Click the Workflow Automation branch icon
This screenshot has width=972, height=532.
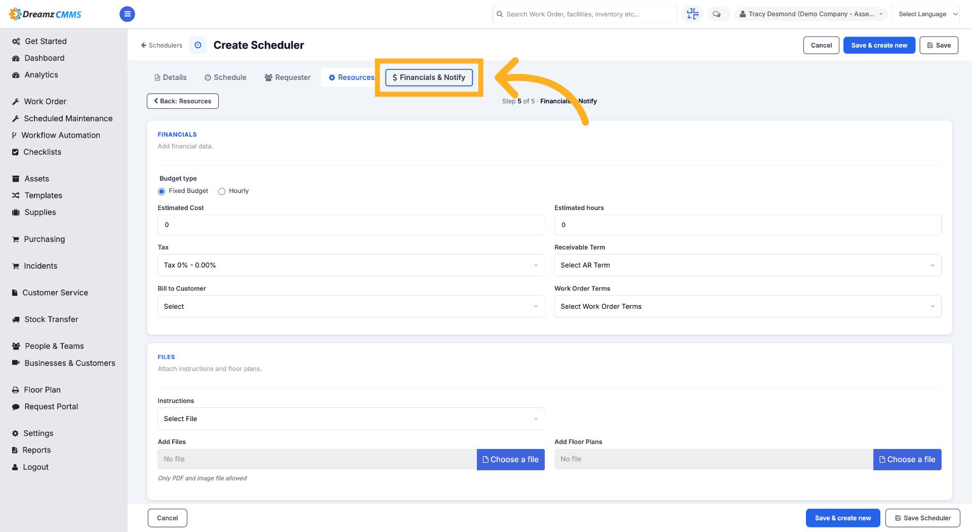click(14, 135)
